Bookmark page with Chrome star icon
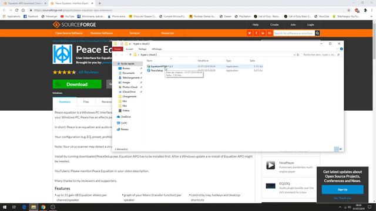This screenshot has width=376, height=211. coord(348,11)
